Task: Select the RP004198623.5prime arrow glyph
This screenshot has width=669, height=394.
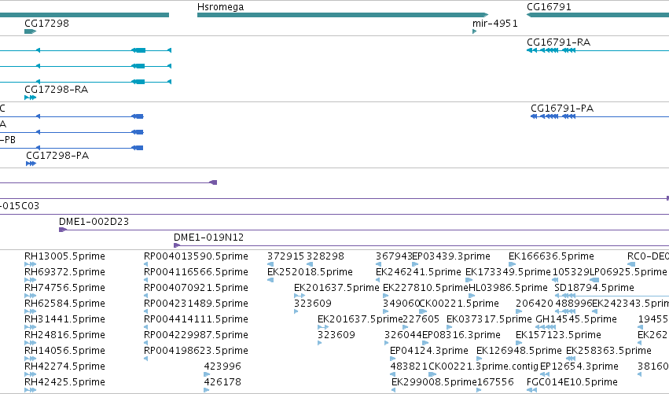Action: [x=146, y=359]
